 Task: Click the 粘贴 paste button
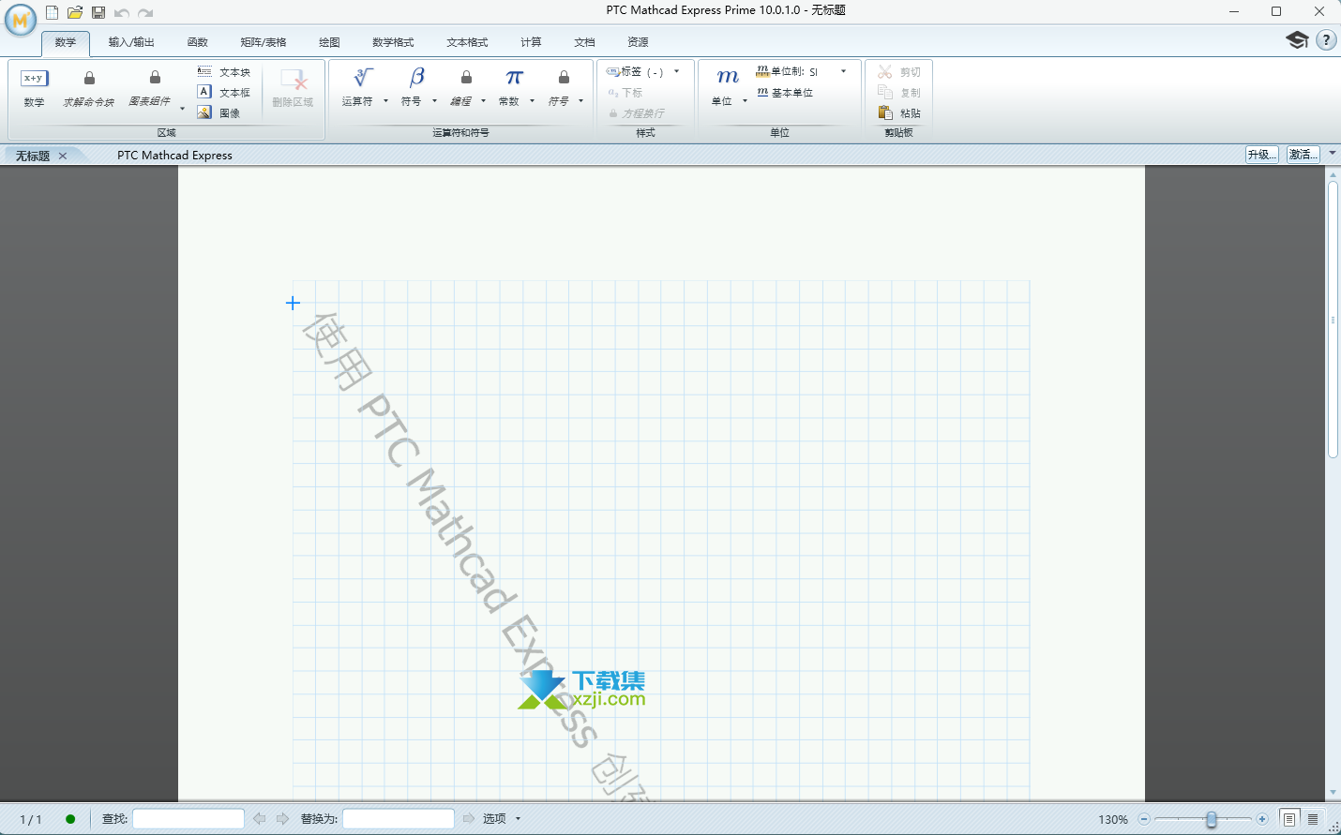click(x=899, y=112)
